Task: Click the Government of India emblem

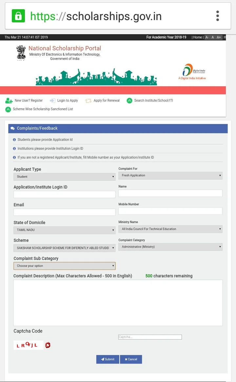Action: (x=21, y=53)
